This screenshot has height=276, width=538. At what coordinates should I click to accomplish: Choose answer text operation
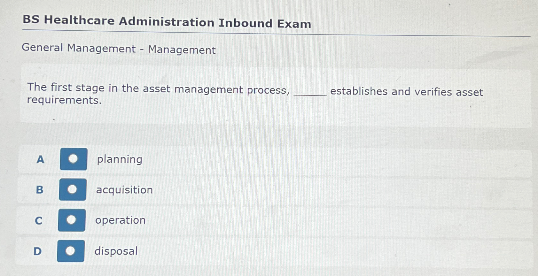tap(120, 220)
